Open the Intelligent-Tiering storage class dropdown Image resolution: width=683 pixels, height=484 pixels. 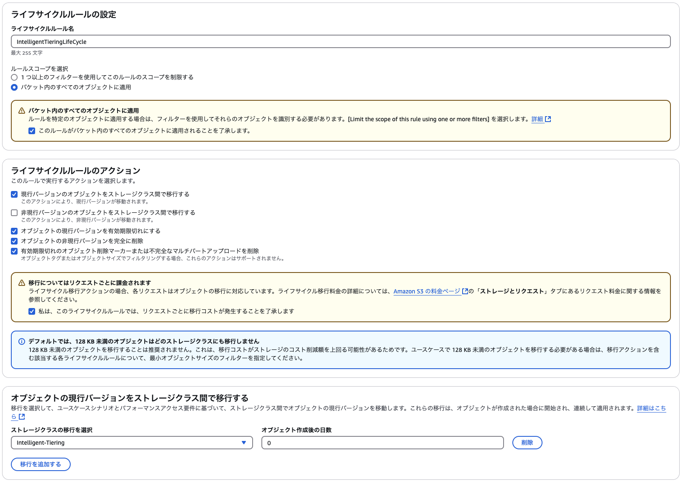(x=132, y=443)
